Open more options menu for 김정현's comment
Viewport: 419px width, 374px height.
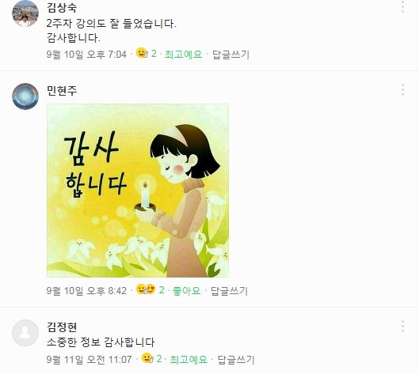(x=402, y=326)
